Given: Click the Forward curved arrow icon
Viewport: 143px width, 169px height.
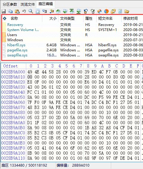Looking at the screenshot, I should click(93, 11).
